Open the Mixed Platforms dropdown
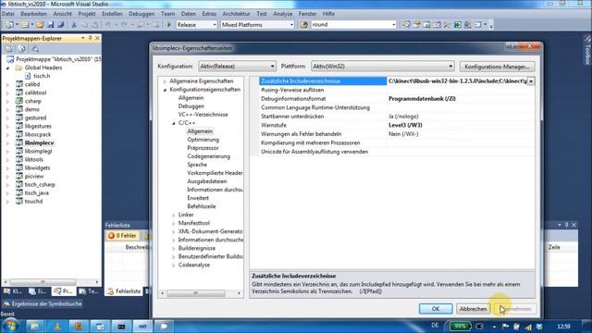The height and width of the screenshot is (333, 592). [257, 25]
